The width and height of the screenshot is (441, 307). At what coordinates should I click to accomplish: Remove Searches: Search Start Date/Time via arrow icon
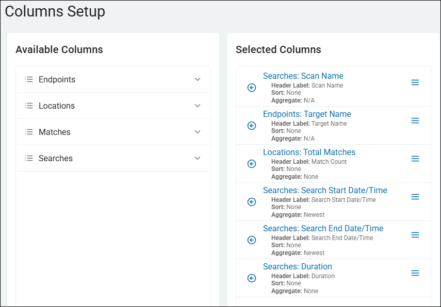[251, 202]
